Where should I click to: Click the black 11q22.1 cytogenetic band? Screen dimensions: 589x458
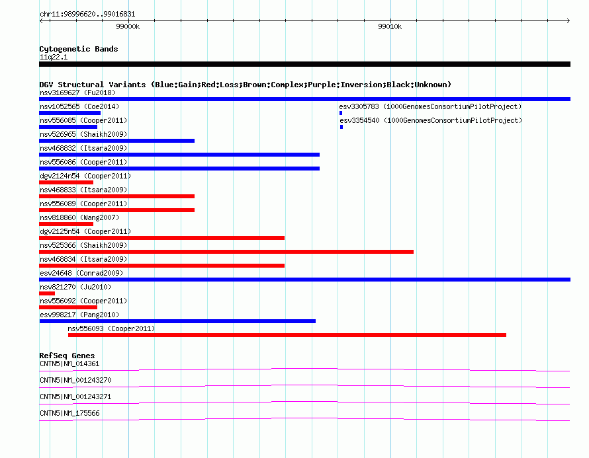tap(304, 64)
